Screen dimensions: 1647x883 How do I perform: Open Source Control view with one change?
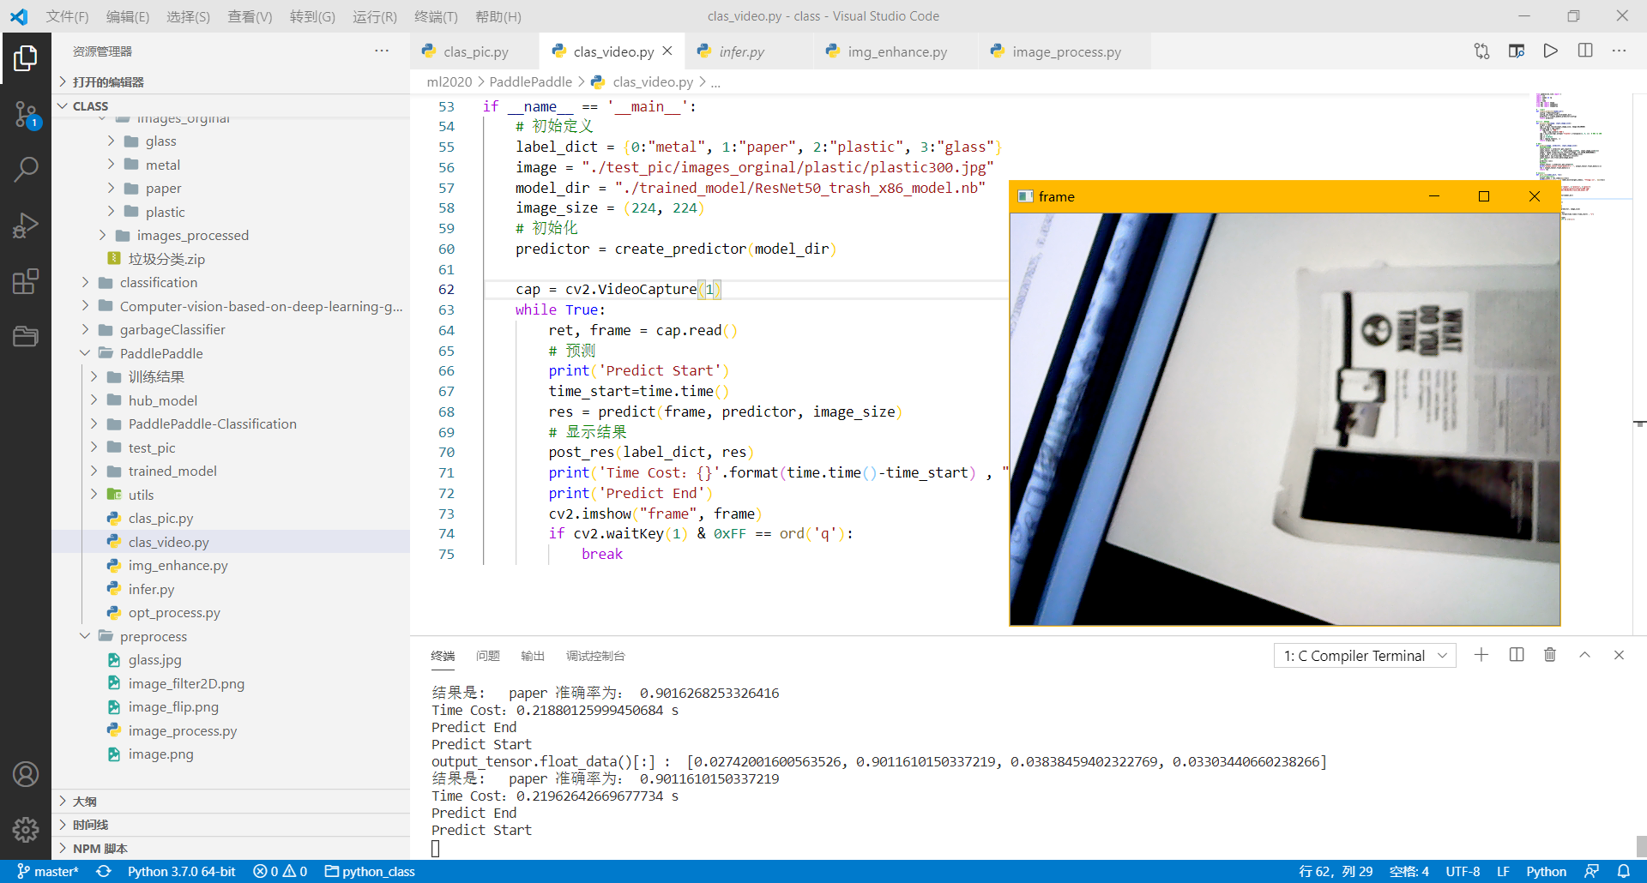(x=26, y=114)
